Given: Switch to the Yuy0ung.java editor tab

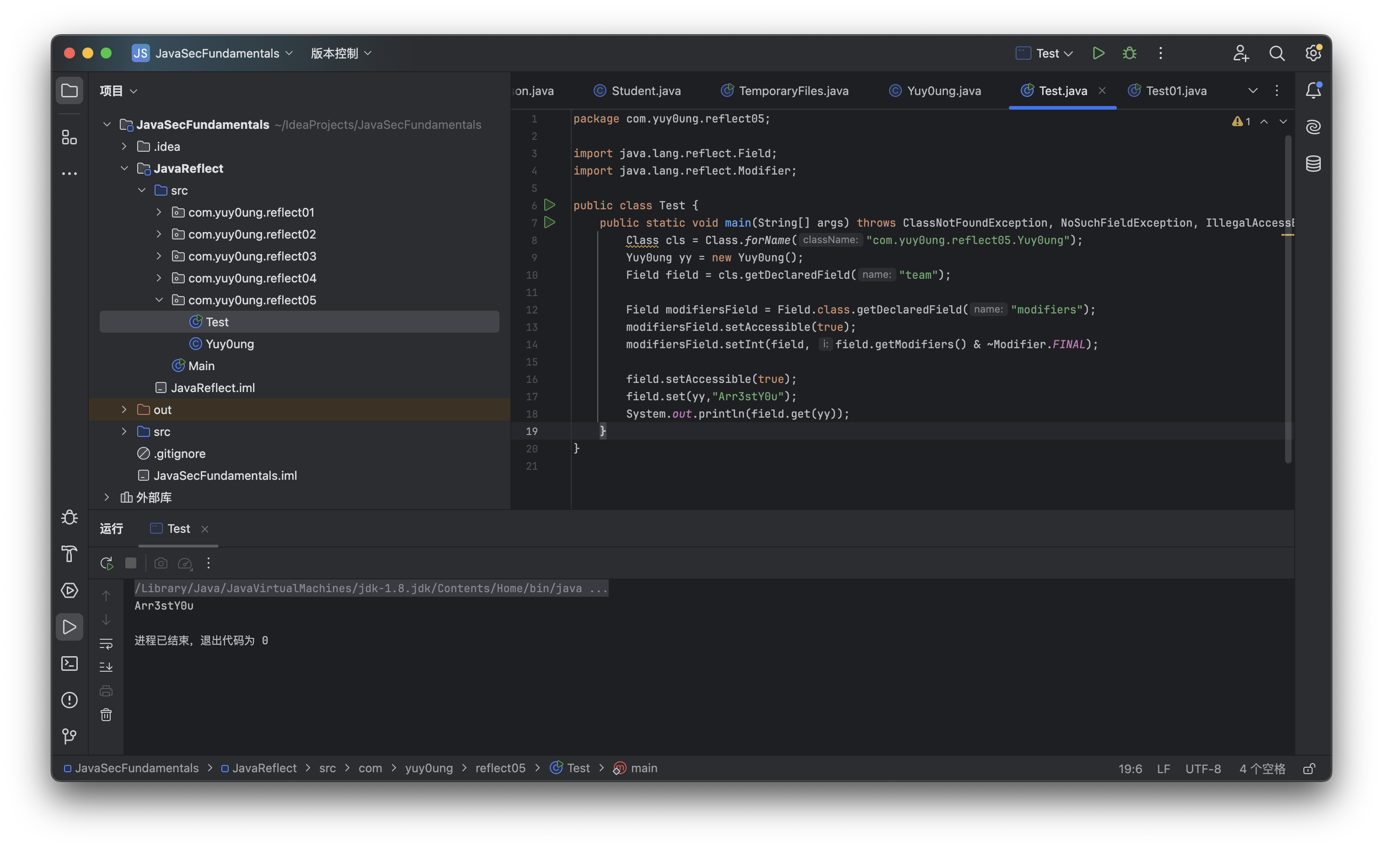Looking at the screenshot, I should tap(943, 91).
